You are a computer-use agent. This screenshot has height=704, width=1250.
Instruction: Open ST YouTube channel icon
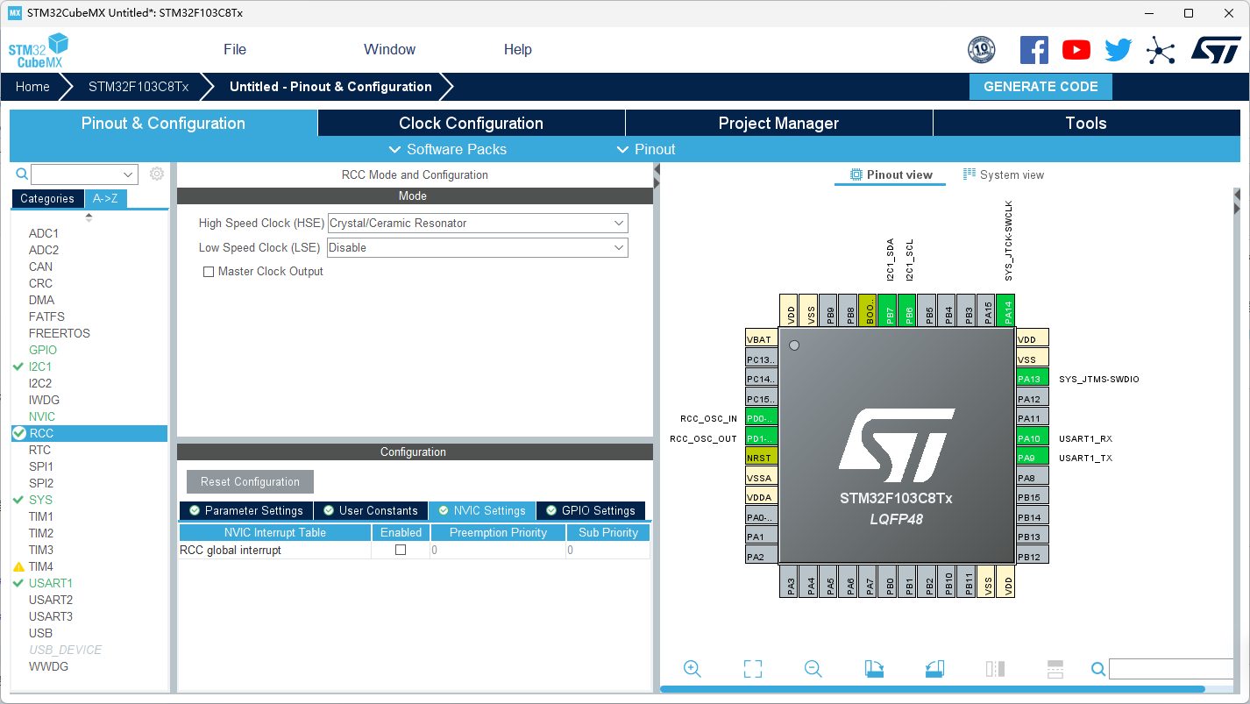1076,50
